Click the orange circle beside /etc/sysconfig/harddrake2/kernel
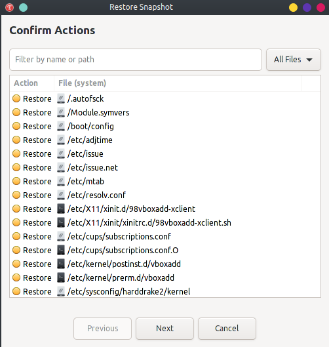This screenshot has height=347, width=329. click(x=16, y=291)
